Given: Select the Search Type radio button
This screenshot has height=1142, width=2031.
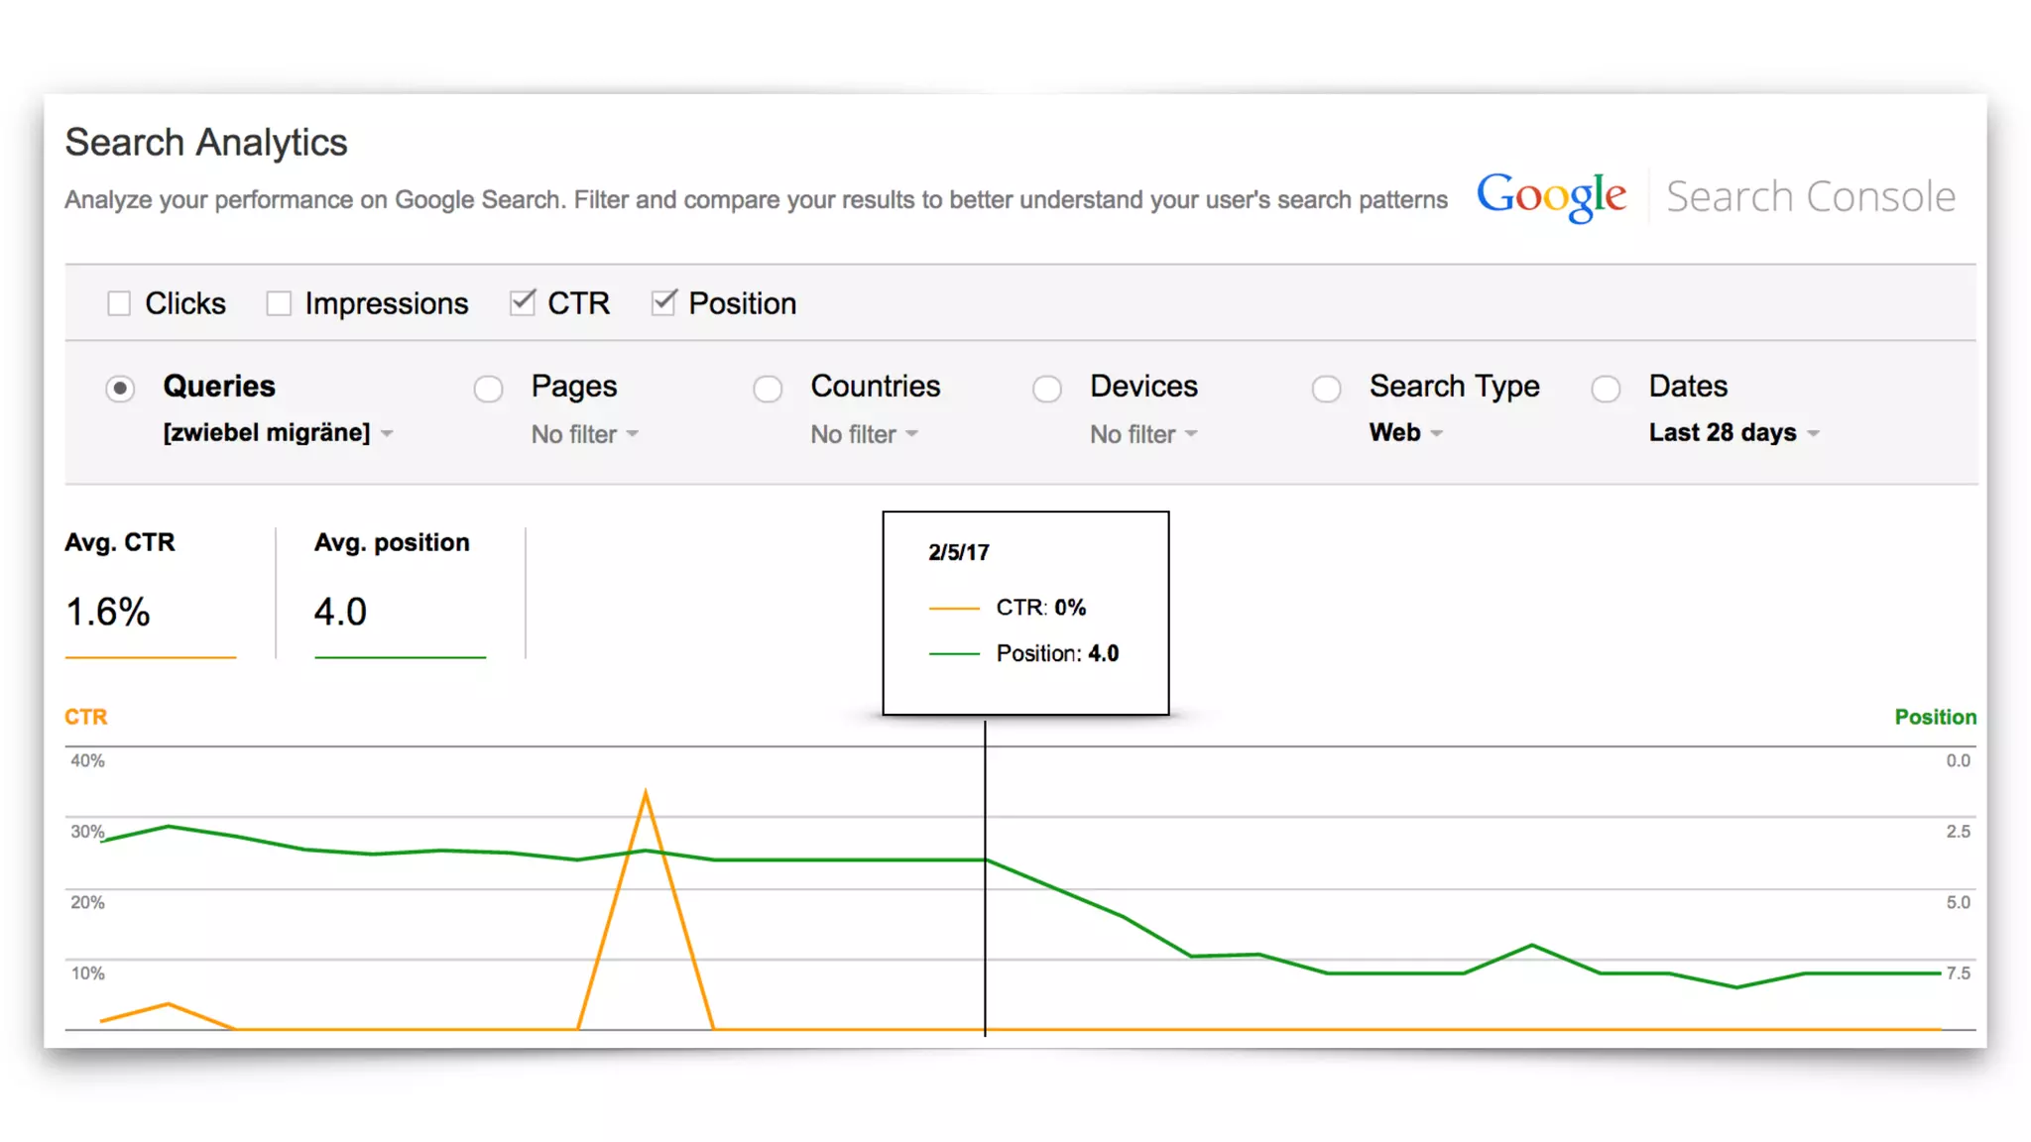Looking at the screenshot, I should (x=1327, y=389).
